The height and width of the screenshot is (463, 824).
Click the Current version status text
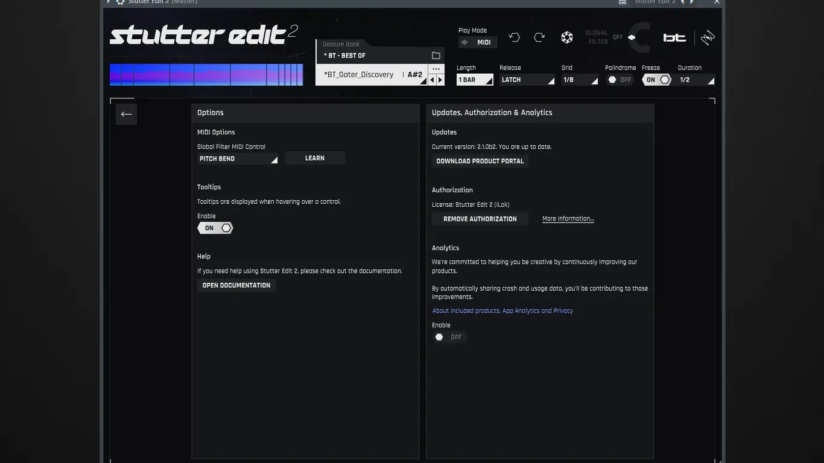pos(492,146)
